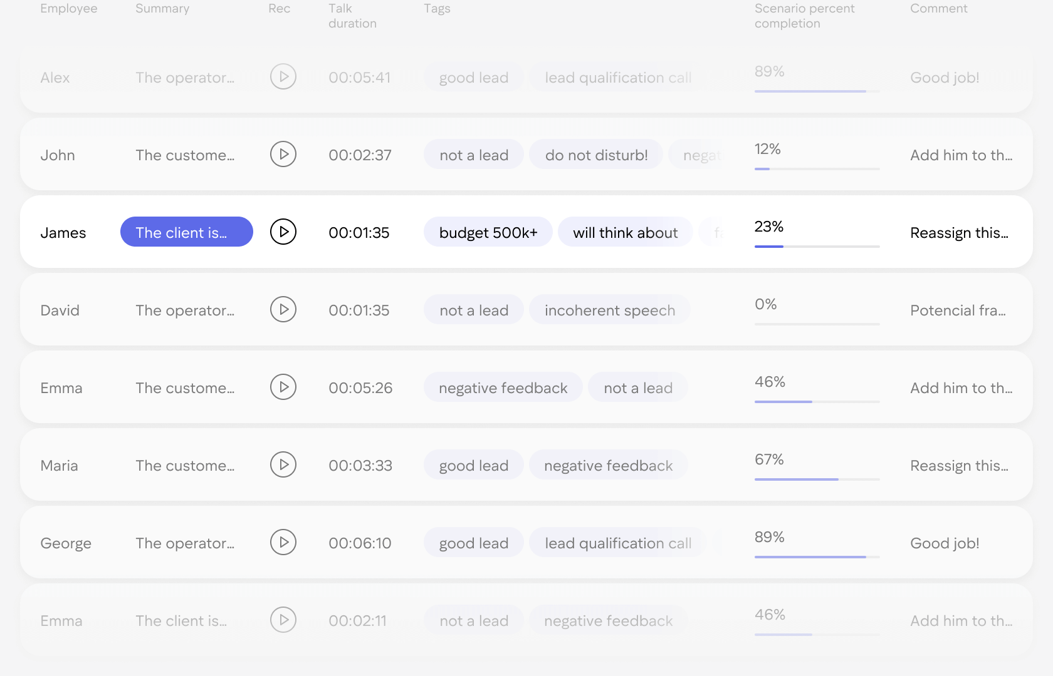Open George's summary 'The operator...'
1053x676 pixels.
[x=185, y=543]
